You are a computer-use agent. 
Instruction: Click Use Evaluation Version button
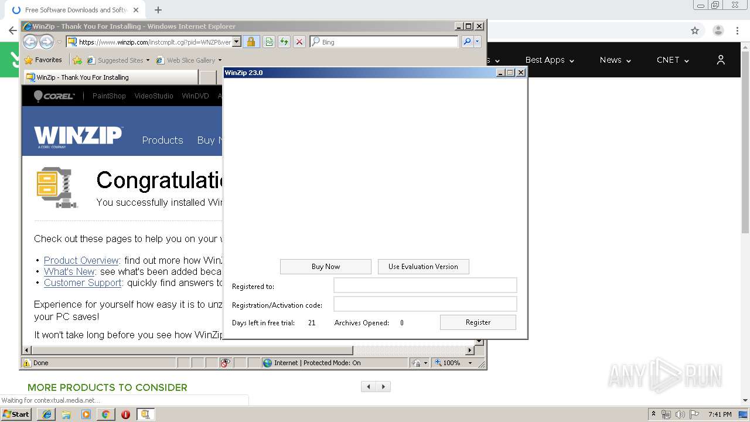(x=423, y=267)
